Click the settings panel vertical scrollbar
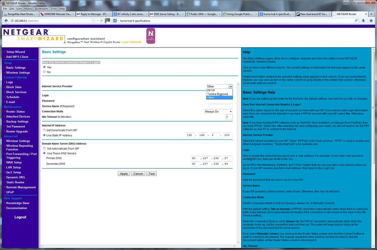Screen dimensions: 377x250 239,163
